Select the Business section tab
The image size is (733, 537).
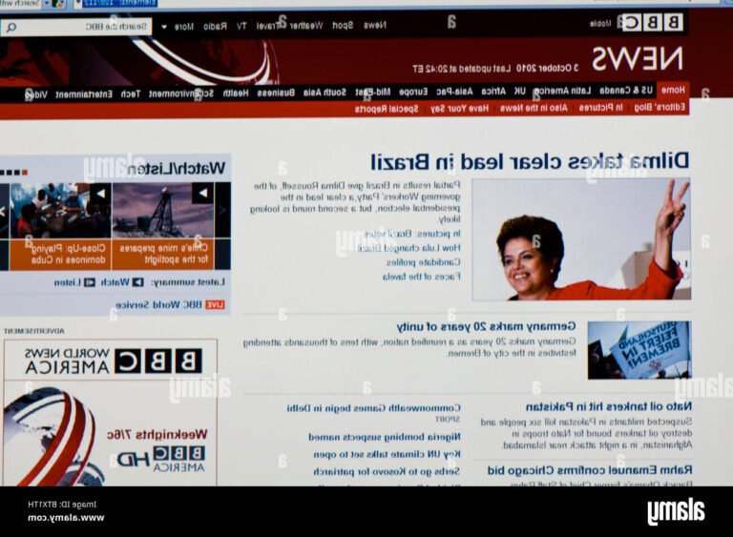point(276,93)
